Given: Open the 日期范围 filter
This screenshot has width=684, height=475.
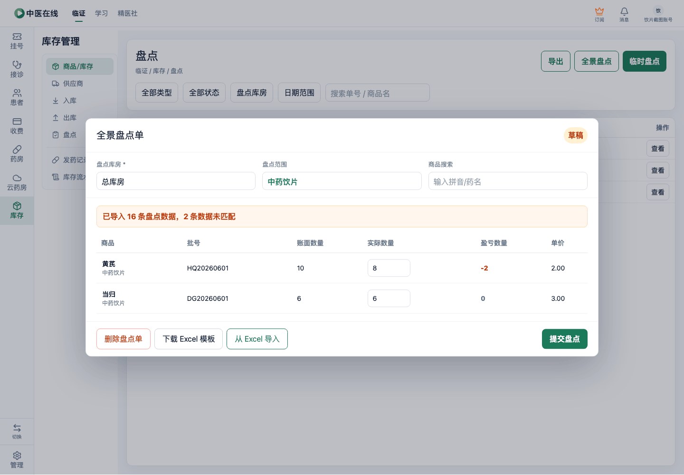Looking at the screenshot, I should point(299,93).
